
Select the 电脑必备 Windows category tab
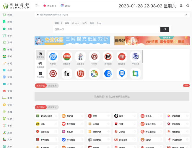pos(40,75)
